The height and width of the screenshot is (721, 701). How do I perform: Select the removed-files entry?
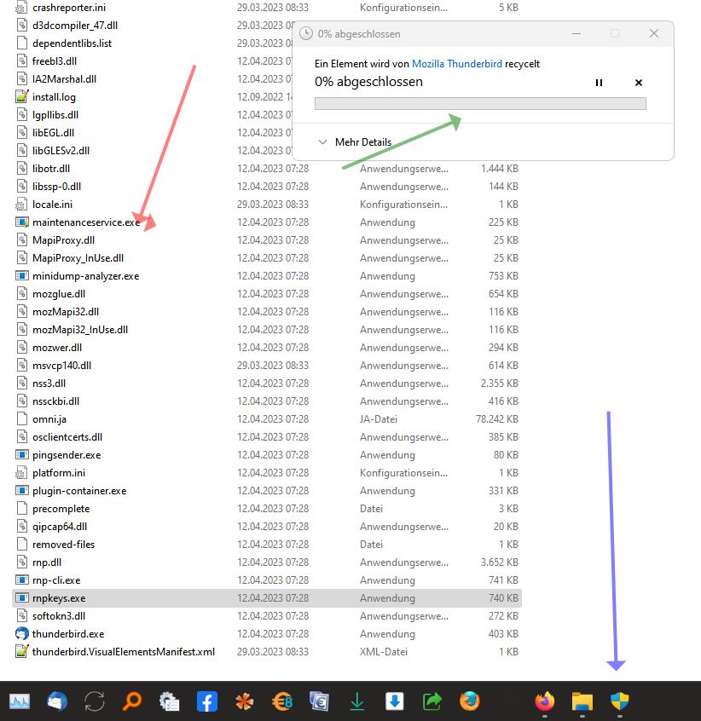[63, 545]
